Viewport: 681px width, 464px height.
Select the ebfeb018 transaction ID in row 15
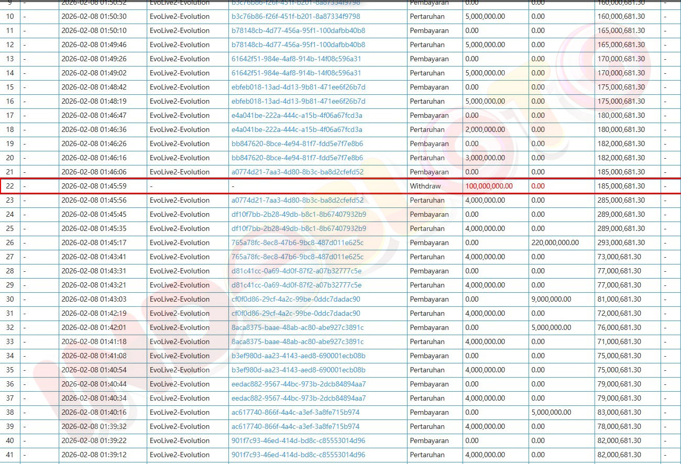click(x=298, y=87)
